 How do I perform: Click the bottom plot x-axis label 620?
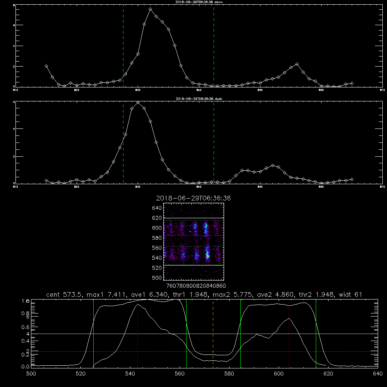coord(328,374)
